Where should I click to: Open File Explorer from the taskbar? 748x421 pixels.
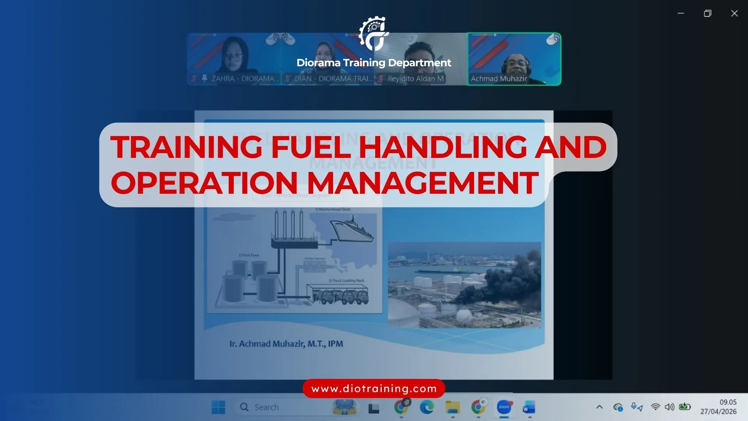pos(453,407)
